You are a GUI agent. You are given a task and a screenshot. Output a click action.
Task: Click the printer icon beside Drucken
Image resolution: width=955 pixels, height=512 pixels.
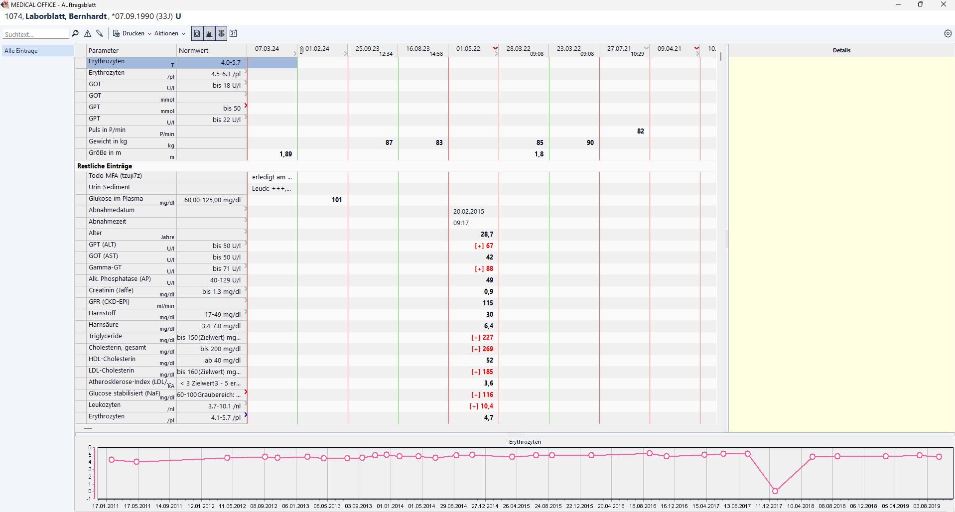[x=117, y=33]
